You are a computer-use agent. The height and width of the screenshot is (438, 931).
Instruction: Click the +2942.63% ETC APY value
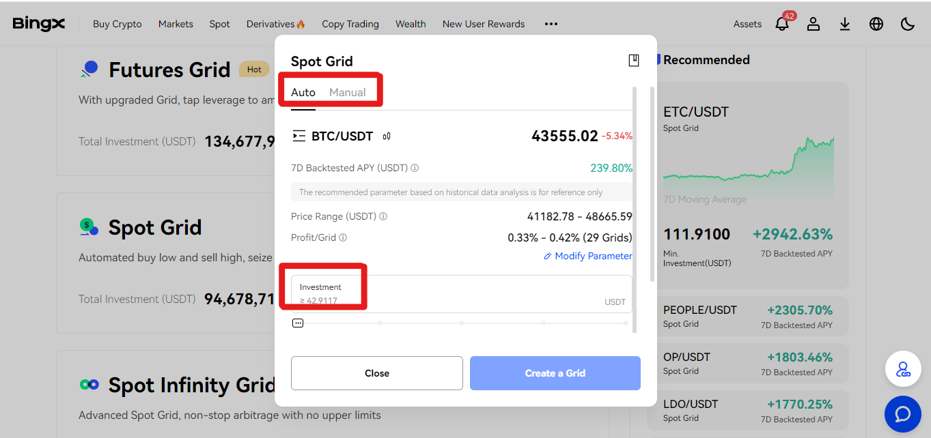(x=792, y=235)
